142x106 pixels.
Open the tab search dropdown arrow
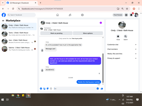coord(3,3)
